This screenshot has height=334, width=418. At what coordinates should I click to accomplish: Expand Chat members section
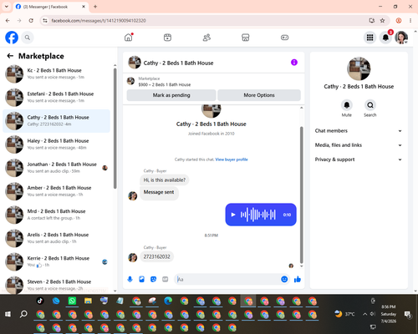click(x=359, y=131)
